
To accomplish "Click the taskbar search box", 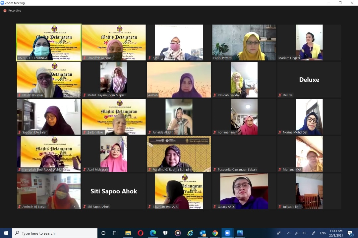I will tap(55, 233).
